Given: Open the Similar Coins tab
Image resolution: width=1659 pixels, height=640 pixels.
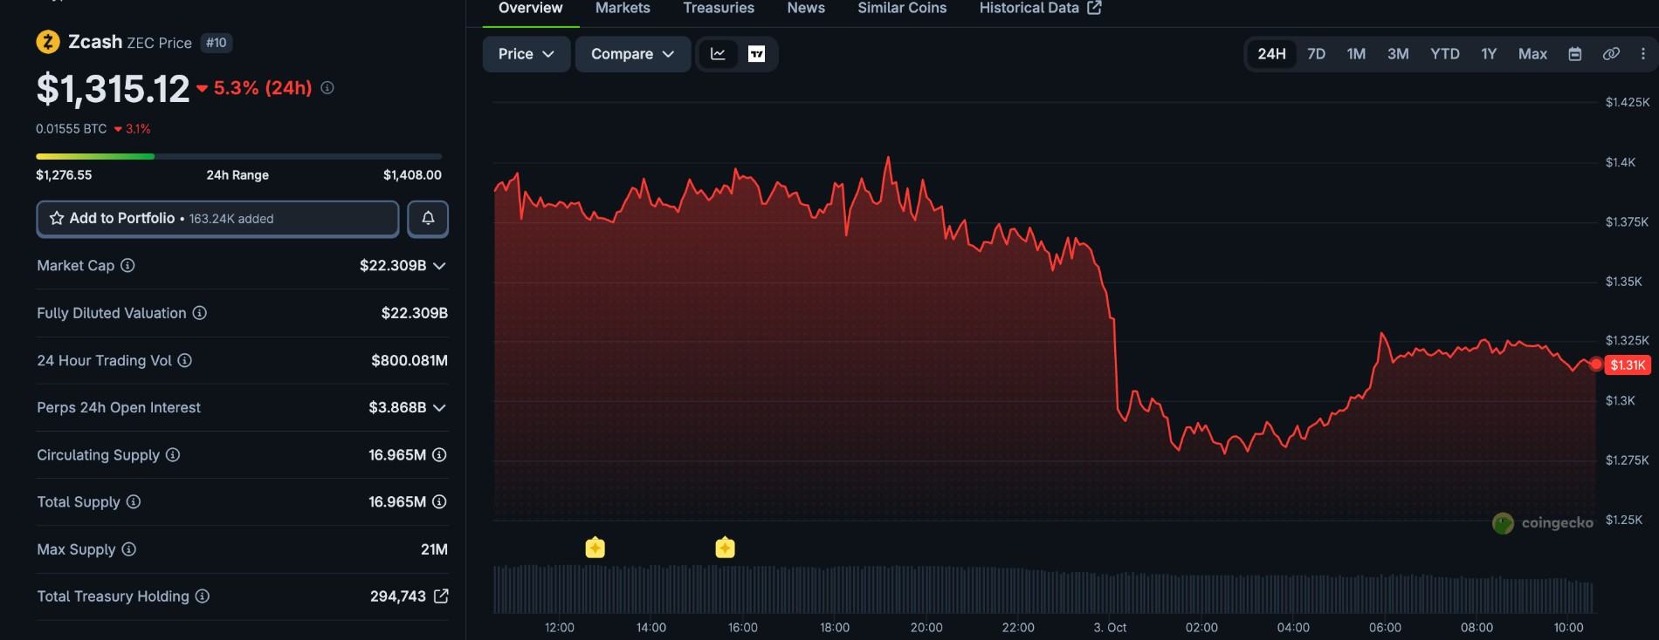Looking at the screenshot, I should 902,9.
